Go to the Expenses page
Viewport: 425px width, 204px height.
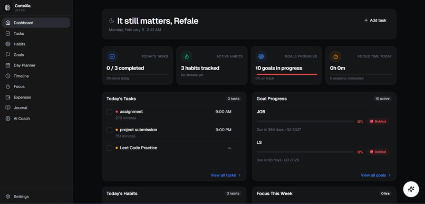(36, 97)
